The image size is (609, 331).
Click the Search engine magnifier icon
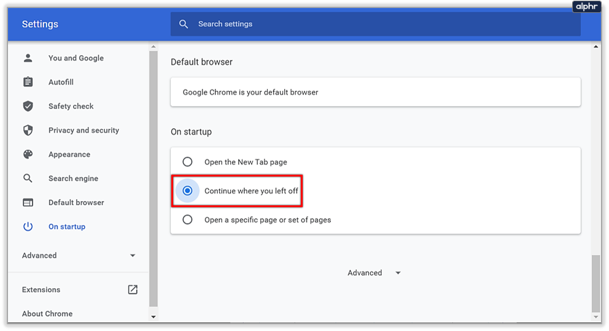[28, 178]
